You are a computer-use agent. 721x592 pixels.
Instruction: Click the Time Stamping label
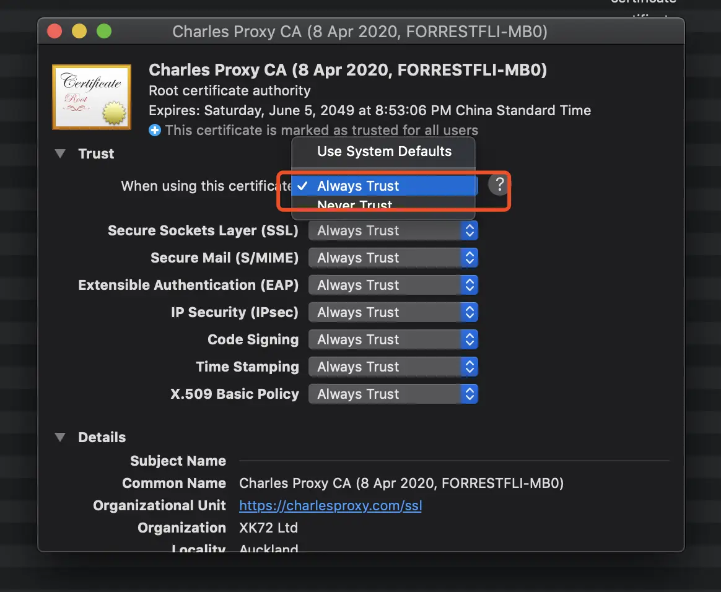pyautogui.click(x=247, y=367)
